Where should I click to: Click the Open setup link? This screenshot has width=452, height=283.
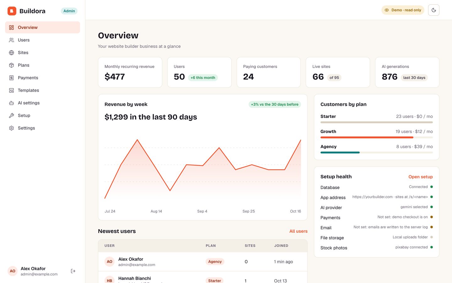420,177
